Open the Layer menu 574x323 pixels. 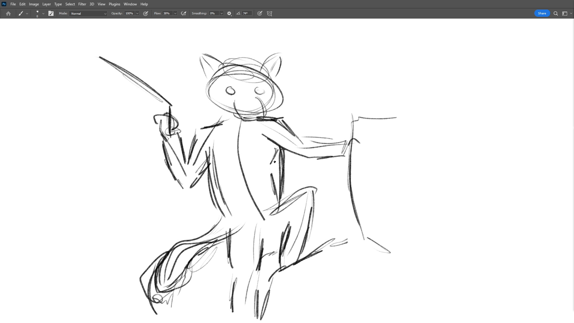(x=46, y=4)
